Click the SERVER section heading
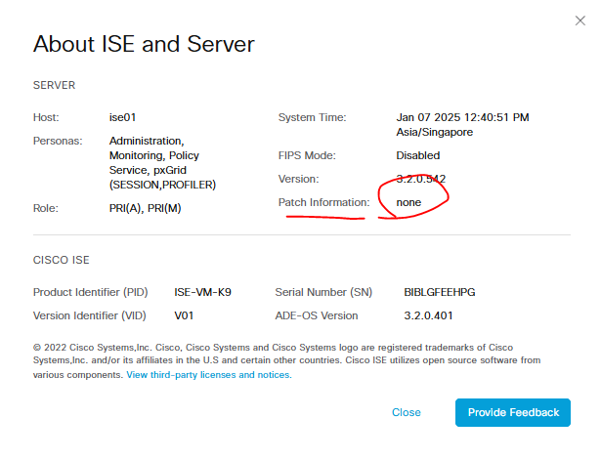The height and width of the screenshot is (460, 601). click(54, 85)
